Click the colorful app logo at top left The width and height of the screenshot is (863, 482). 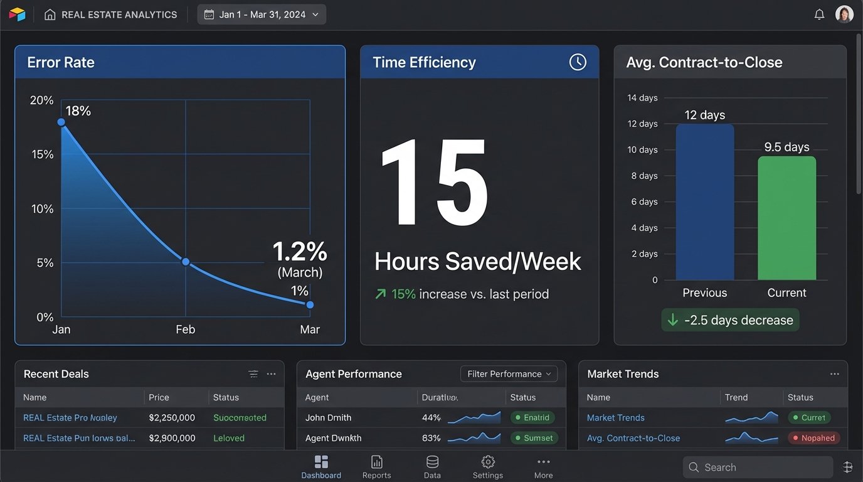(x=17, y=13)
